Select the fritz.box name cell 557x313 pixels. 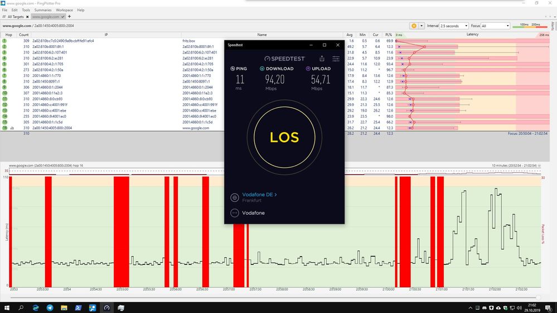188,41
